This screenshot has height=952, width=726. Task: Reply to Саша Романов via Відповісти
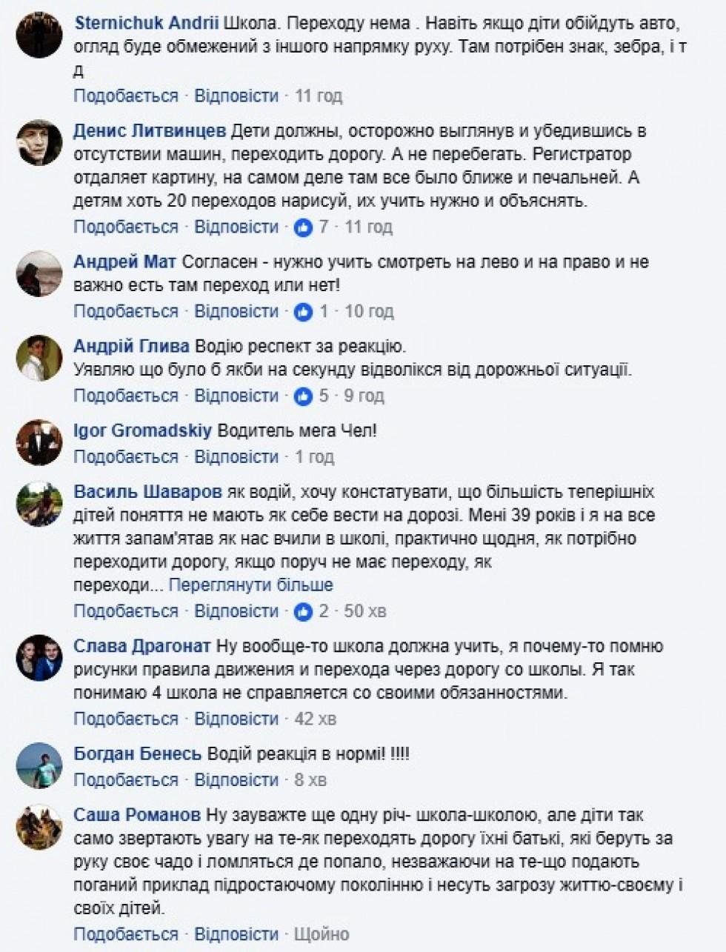click(x=236, y=934)
